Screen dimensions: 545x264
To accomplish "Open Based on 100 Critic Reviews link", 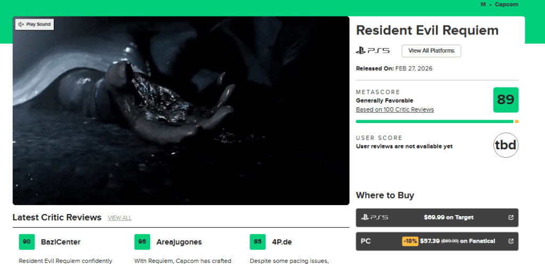I will 395,109.
